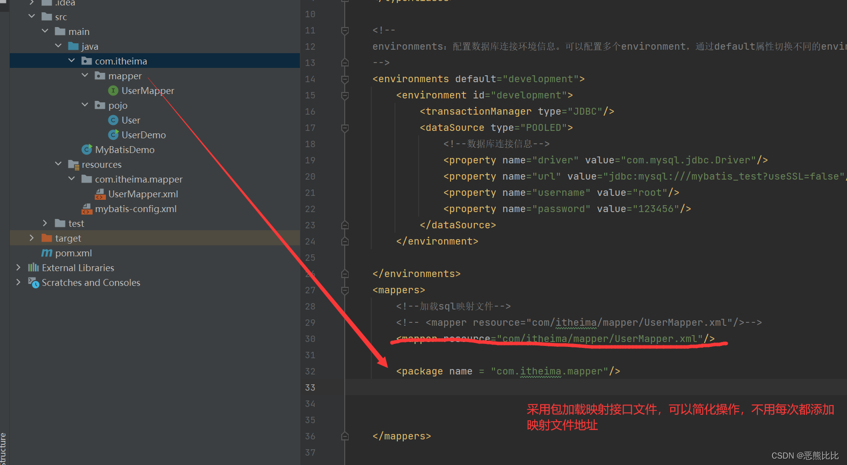
Task: Collapse the com.itheima.mapper resource folder chevron
Action: [x=72, y=179]
